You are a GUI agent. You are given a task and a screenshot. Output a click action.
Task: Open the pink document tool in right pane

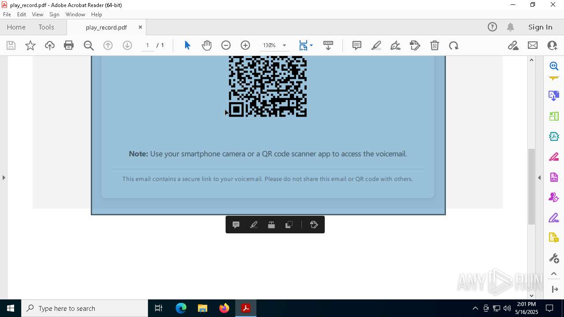pyautogui.click(x=554, y=177)
